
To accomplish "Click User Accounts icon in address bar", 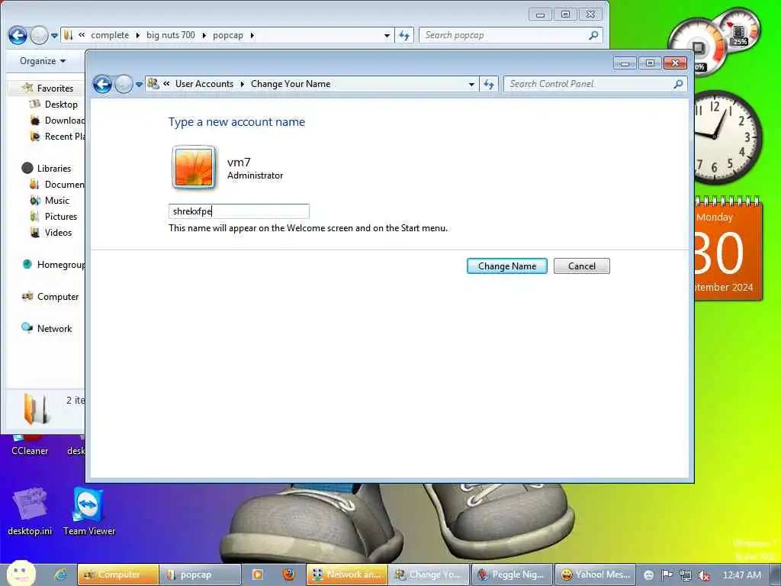I will (x=153, y=84).
